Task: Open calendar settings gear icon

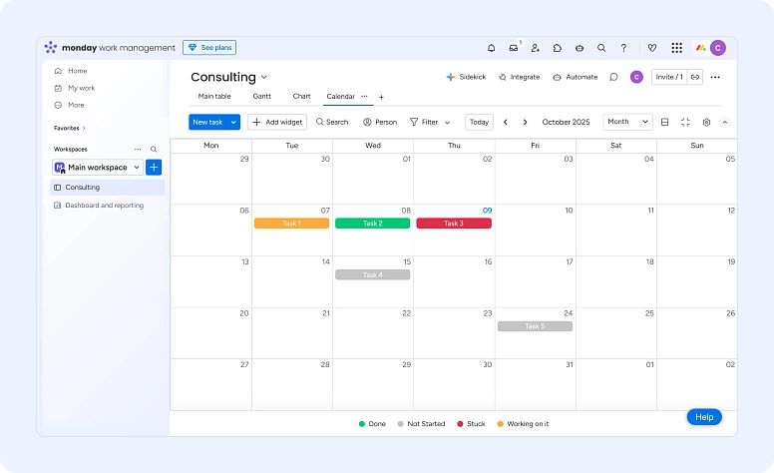Action: pyautogui.click(x=706, y=122)
